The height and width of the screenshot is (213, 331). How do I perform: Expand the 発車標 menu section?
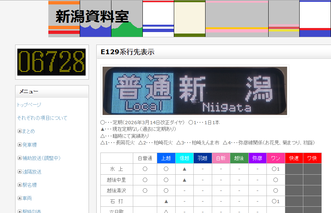[x=20, y=145]
